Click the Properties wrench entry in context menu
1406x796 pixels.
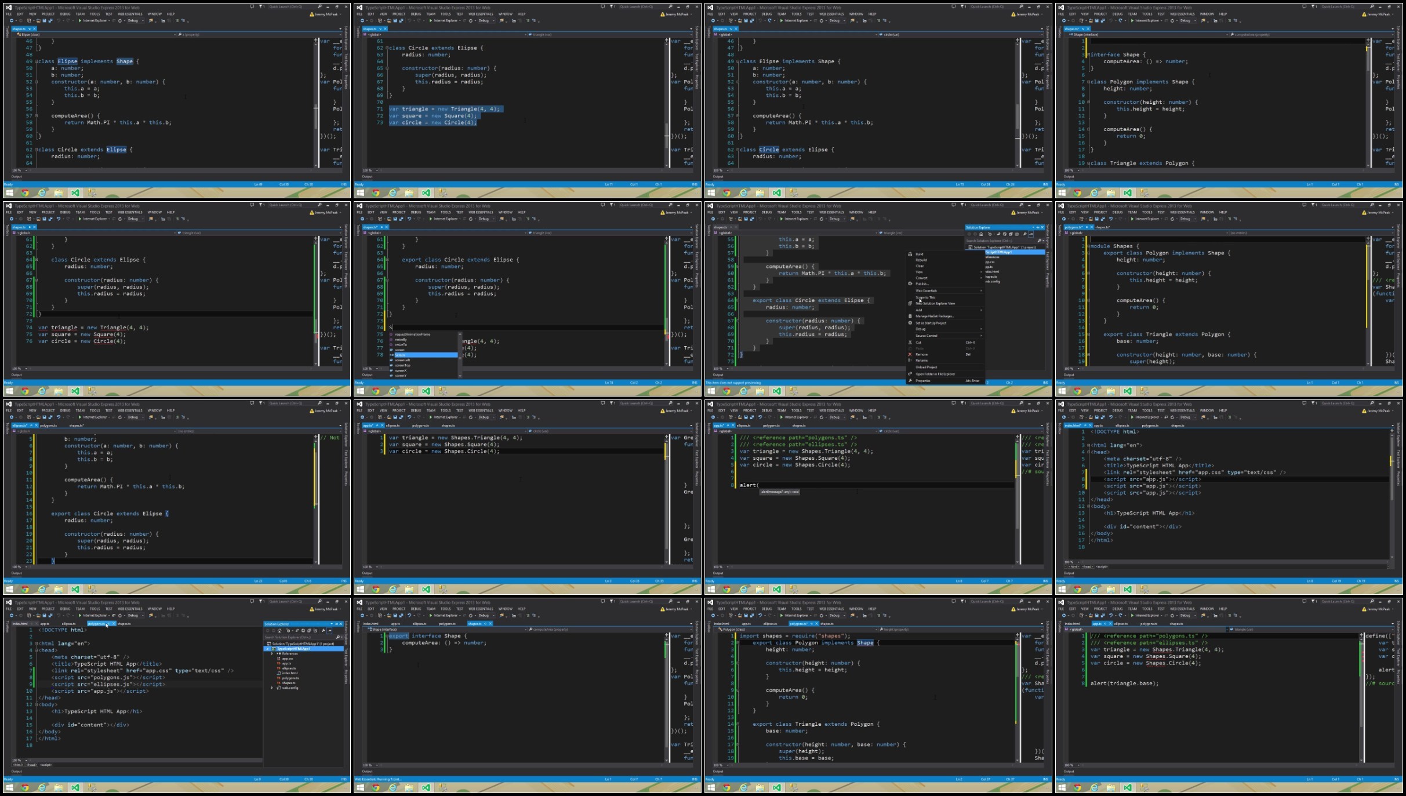[945, 381]
